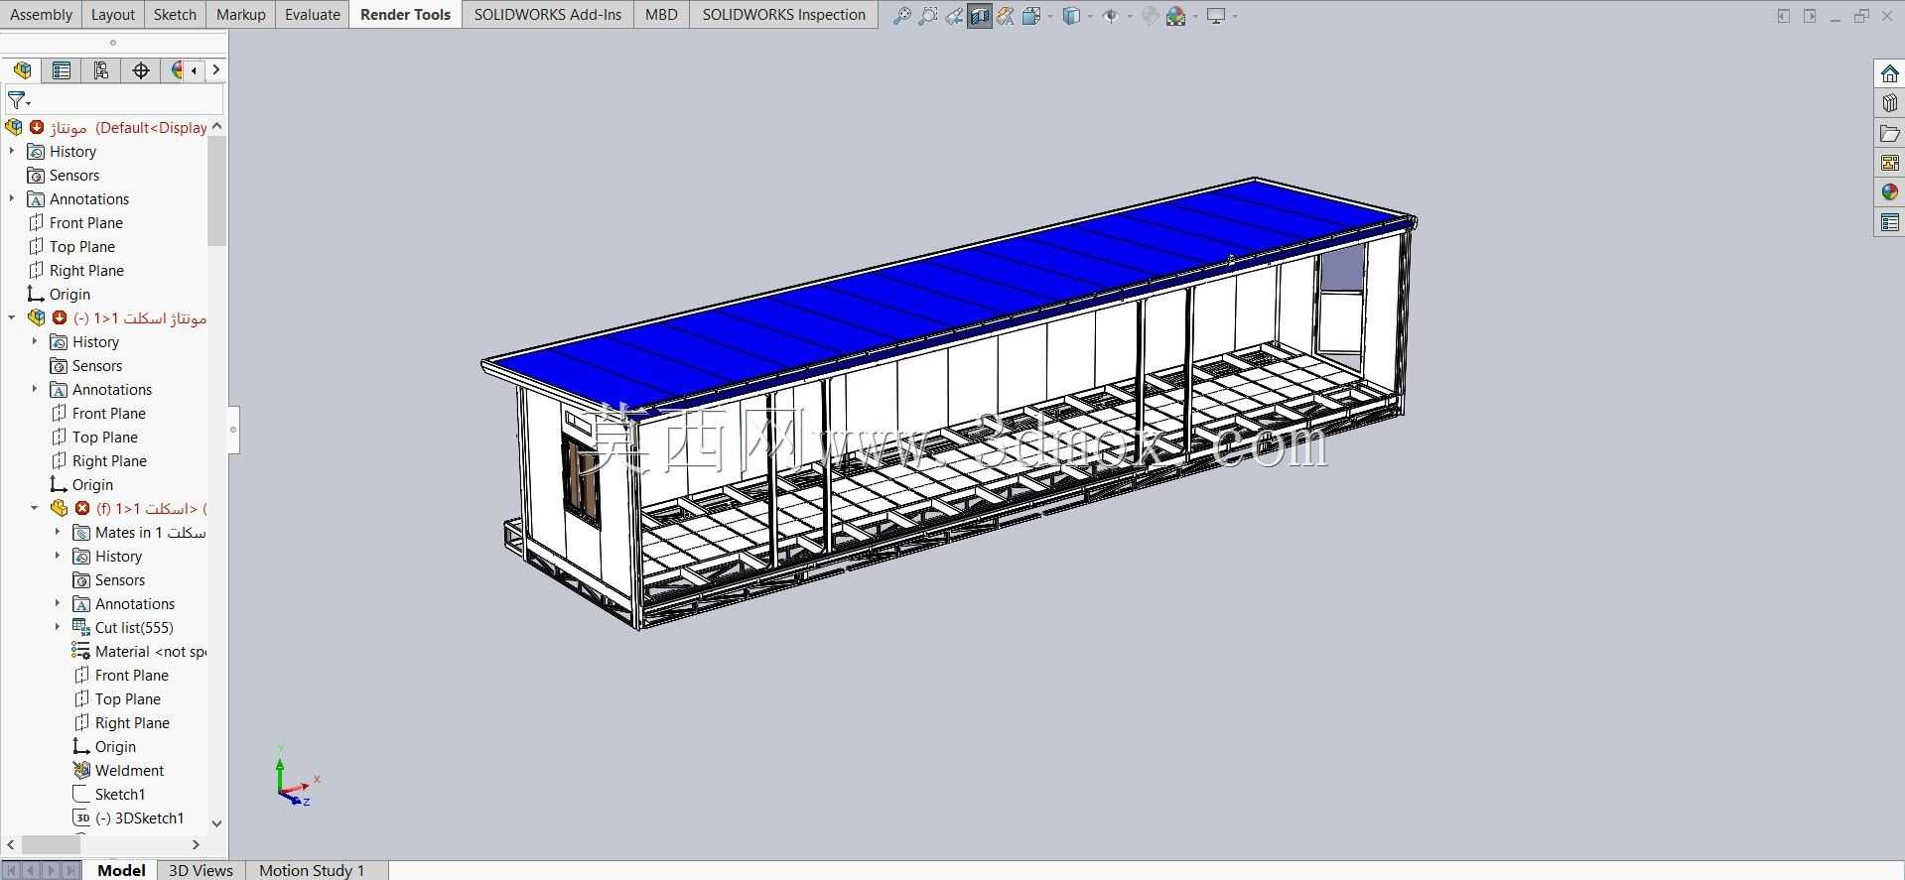Click the right chevron beside manager tabs
This screenshot has height=880, width=1905.
[216, 70]
